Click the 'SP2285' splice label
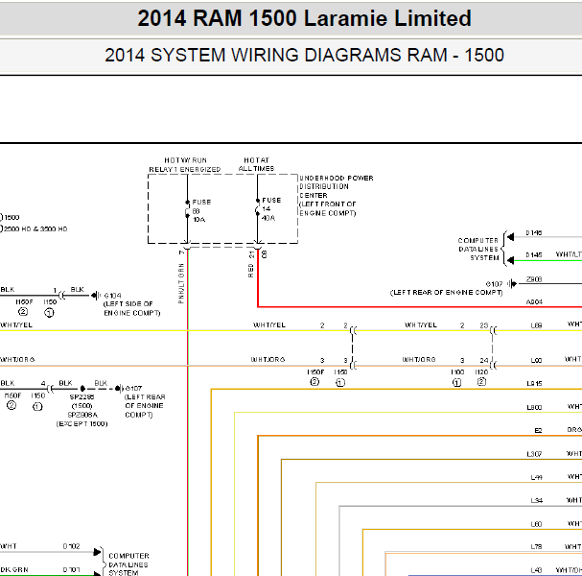582x576 pixels. click(82, 396)
